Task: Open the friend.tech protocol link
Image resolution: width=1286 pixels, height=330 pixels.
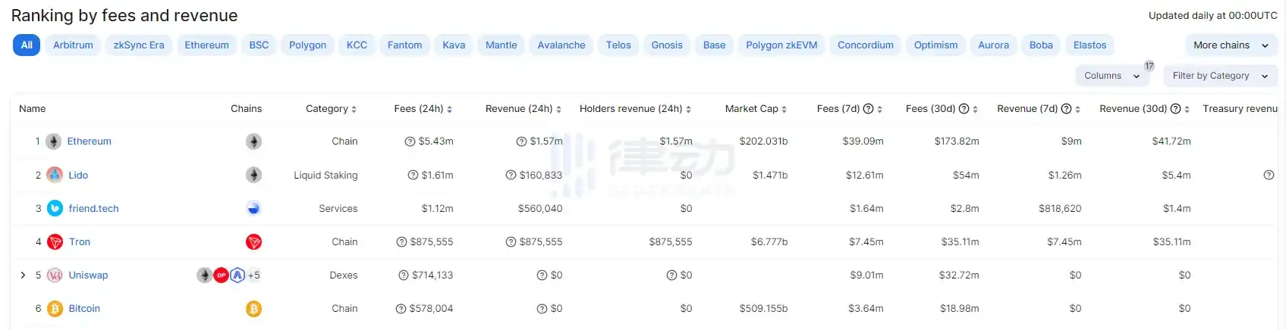Action: point(93,209)
